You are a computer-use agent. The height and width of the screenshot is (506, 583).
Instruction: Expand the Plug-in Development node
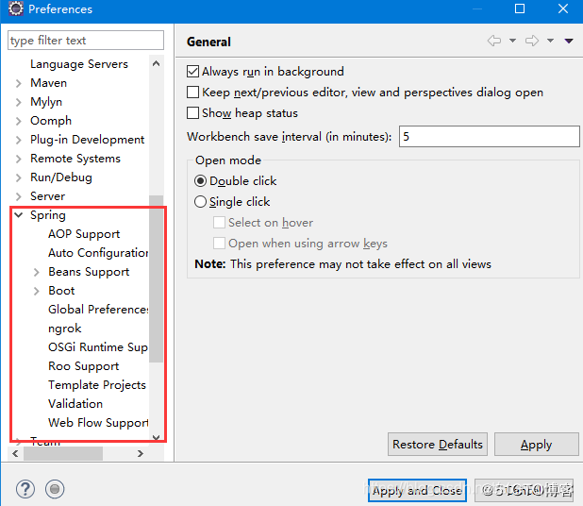click(19, 140)
